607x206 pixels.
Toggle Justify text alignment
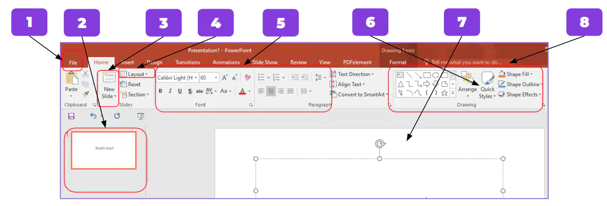pyautogui.click(x=291, y=91)
